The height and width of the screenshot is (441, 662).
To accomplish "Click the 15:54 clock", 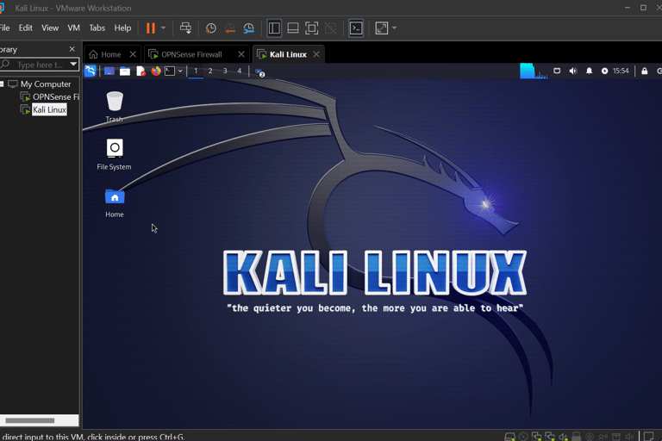I will coord(621,71).
